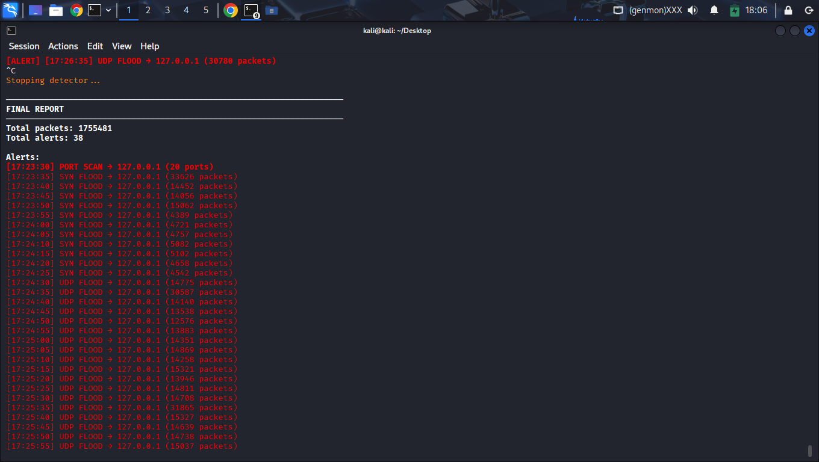Image resolution: width=819 pixels, height=462 pixels.
Task: Switch to workspace 2
Action: 148,10
